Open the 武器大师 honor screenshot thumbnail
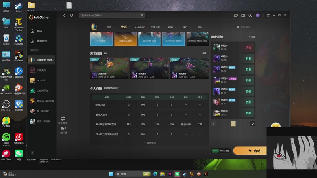 (x=109, y=68)
